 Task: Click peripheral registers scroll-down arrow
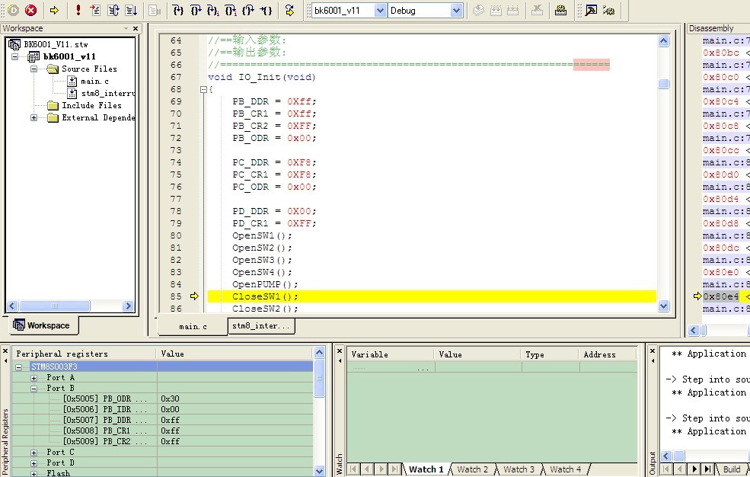click(320, 471)
